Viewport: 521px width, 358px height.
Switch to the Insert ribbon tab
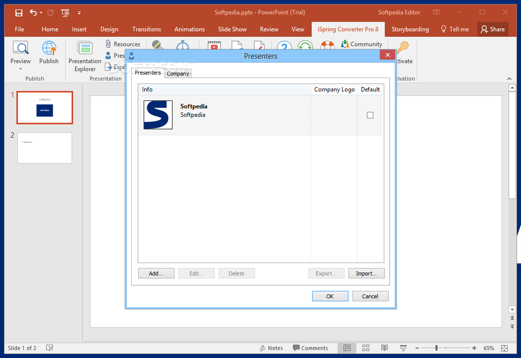(79, 29)
